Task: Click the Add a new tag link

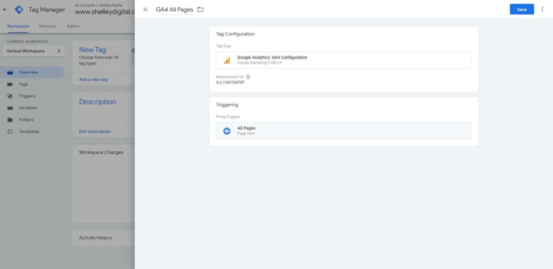Action: (x=94, y=79)
